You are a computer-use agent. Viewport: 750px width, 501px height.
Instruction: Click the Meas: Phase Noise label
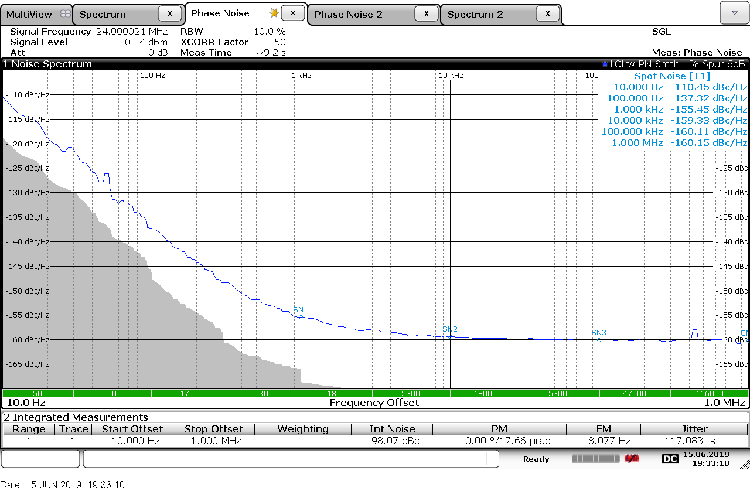(697, 53)
